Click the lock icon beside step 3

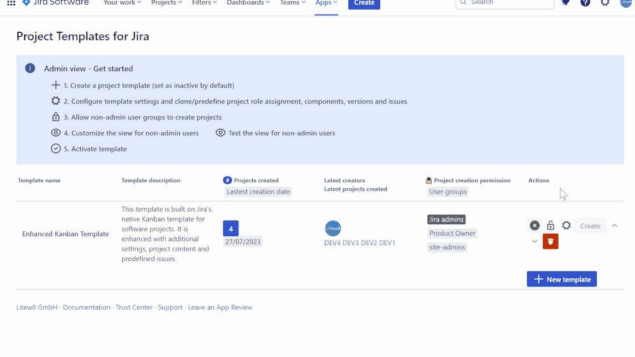pyautogui.click(x=55, y=117)
